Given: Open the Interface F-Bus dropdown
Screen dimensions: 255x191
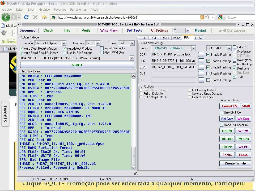Looking at the screenshot, I should tap(98, 43).
